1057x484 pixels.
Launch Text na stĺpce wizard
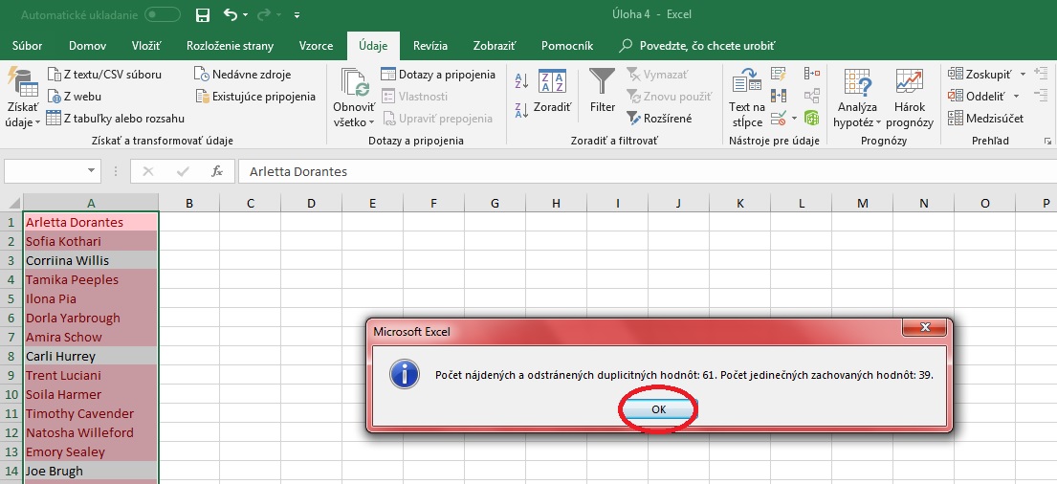(747, 98)
